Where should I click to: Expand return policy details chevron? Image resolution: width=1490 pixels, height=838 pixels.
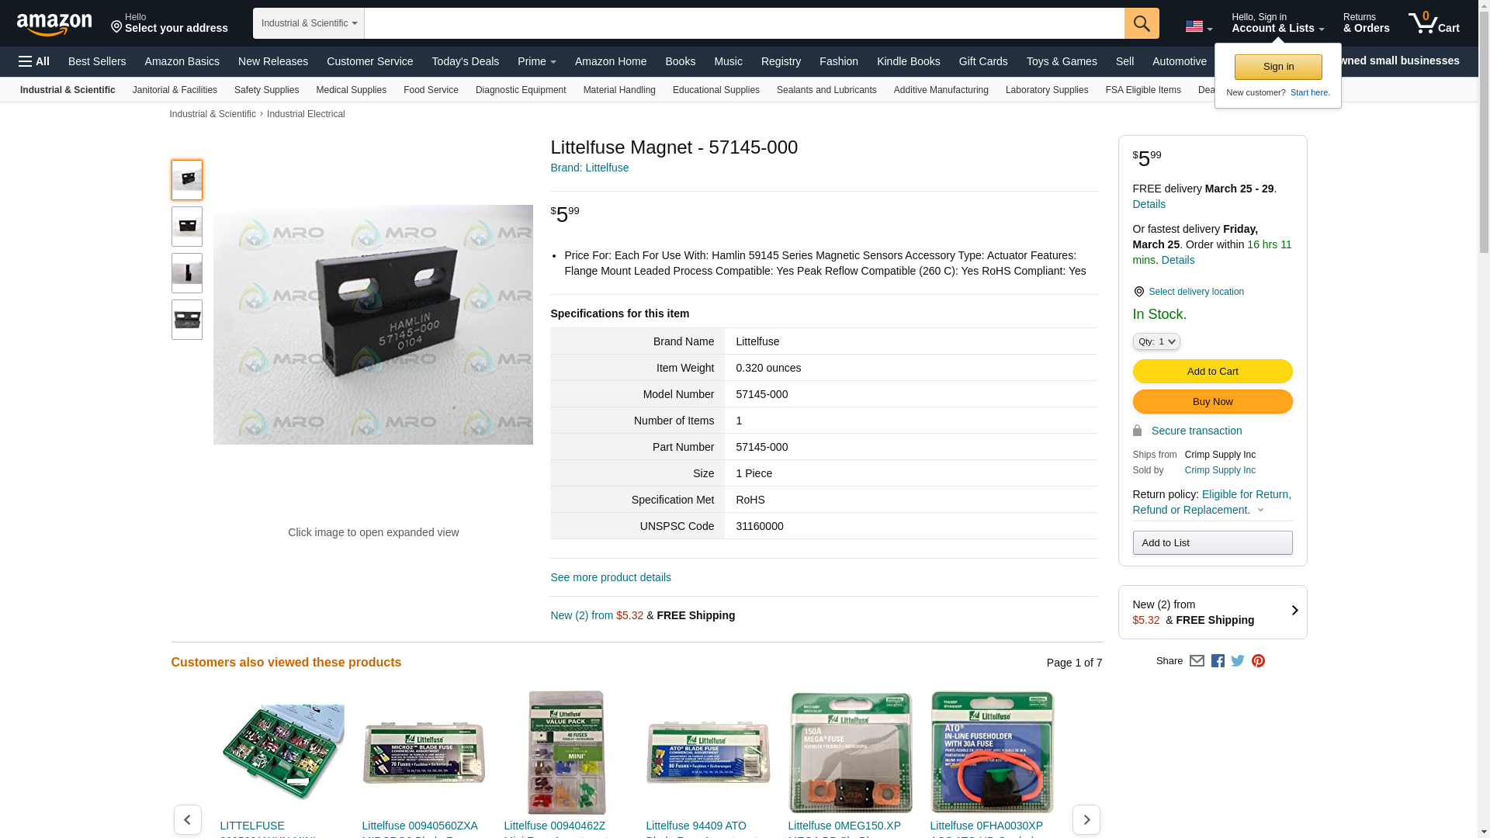pyautogui.click(x=1260, y=511)
